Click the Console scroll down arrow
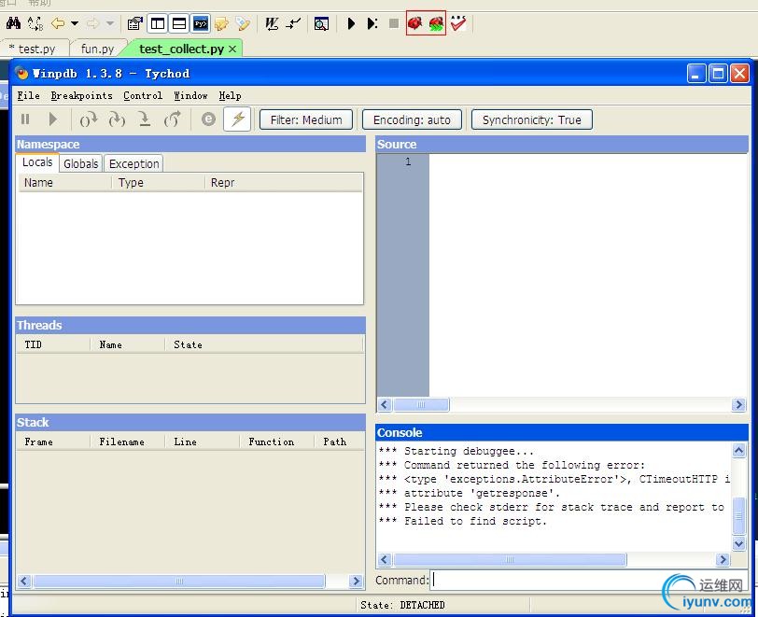The height and width of the screenshot is (617, 758). 738,544
